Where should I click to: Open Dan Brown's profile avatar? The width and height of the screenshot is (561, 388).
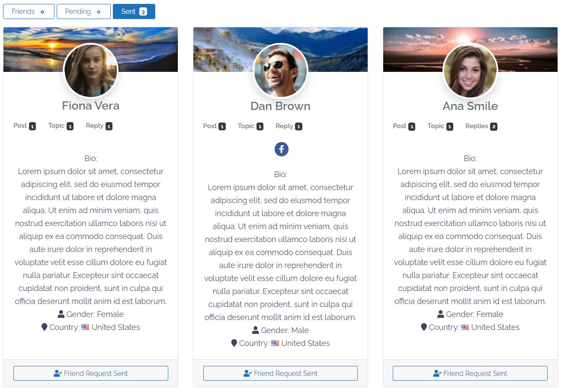[x=280, y=71]
